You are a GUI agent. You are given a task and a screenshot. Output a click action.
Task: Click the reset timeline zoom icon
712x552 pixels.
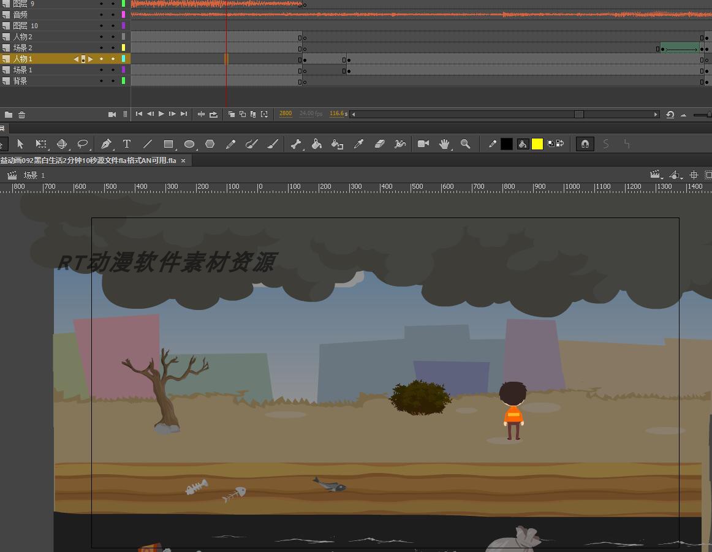pos(670,115)
